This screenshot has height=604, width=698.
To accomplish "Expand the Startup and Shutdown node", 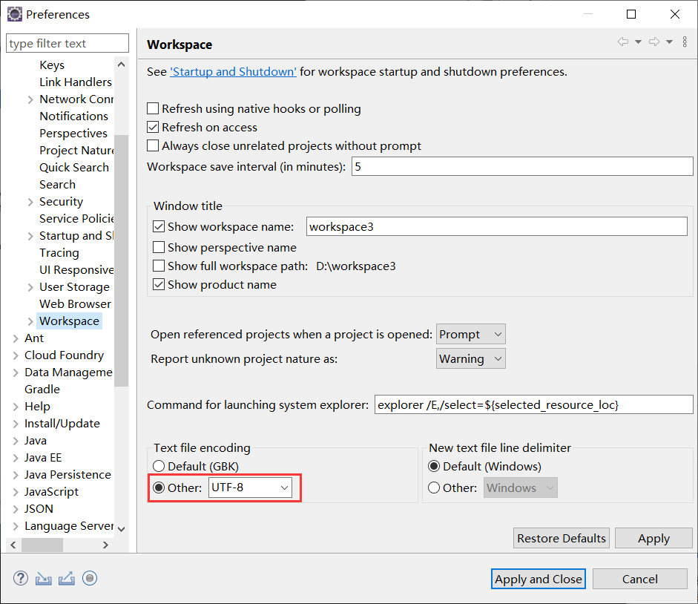I will (x=30, y=236).
